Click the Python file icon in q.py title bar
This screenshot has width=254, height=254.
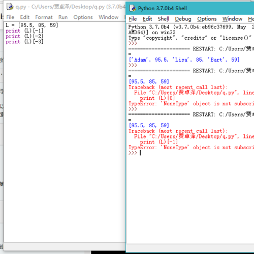pos(10,7)
